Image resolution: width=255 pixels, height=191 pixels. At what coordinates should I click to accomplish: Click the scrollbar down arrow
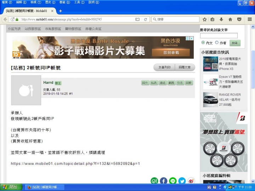pos(253,181)
